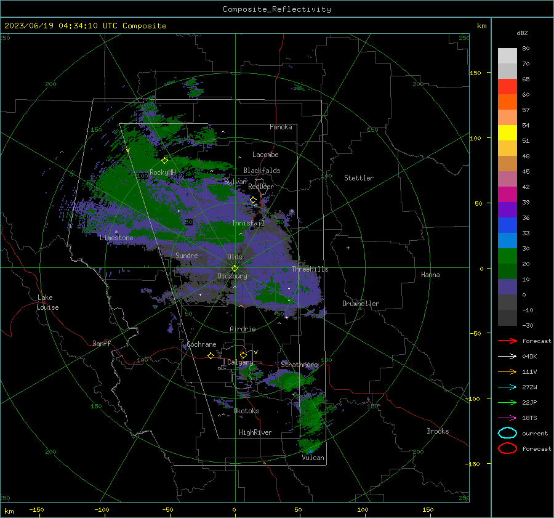
Task: Click the Stettler city label
Action: tap(359, 178)
